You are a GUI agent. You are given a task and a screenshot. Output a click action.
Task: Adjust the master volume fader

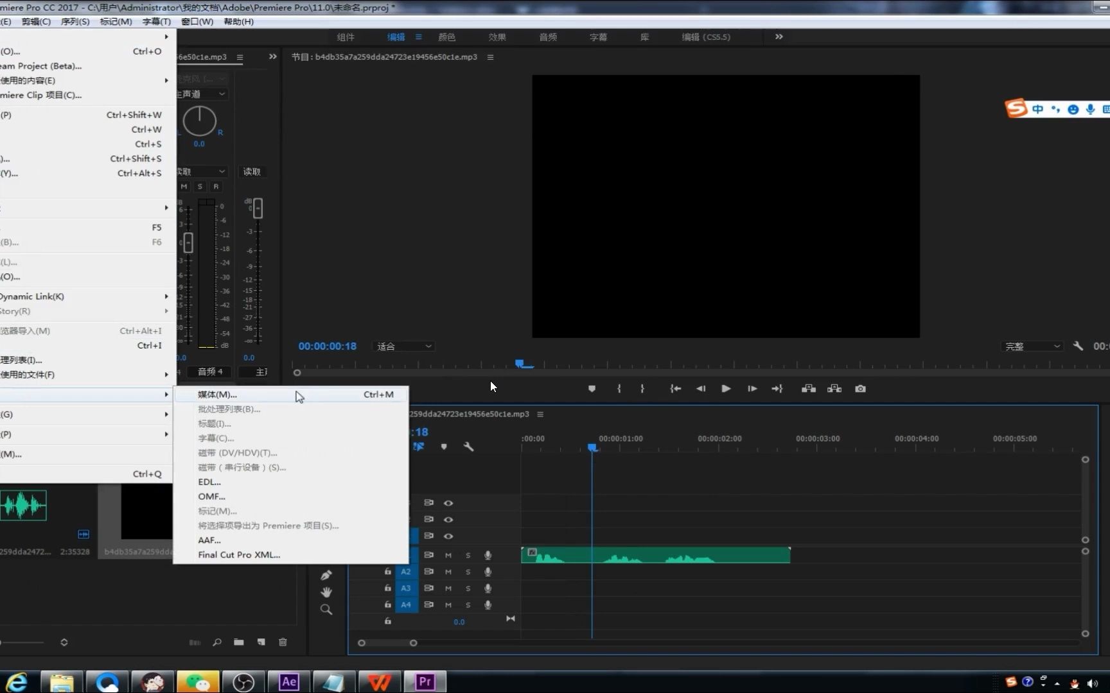coord(258,208)
